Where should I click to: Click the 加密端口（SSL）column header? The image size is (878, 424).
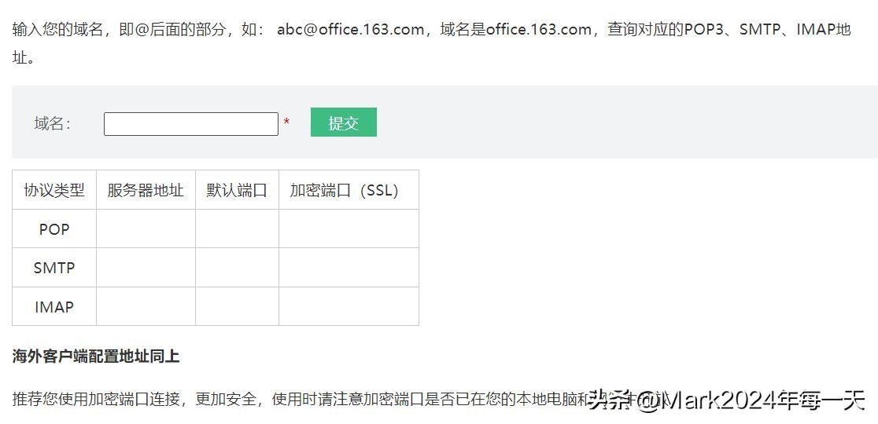point(345,190)
